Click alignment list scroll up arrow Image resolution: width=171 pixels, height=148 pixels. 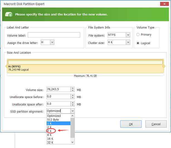pos(72,116)
